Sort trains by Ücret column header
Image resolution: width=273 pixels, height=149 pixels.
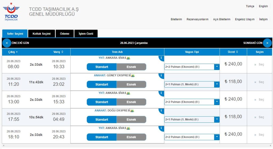(x=233, y=52)
